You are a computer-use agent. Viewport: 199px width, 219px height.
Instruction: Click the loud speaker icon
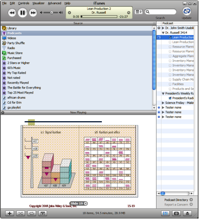pyautogui.click(x=61, y=12)
